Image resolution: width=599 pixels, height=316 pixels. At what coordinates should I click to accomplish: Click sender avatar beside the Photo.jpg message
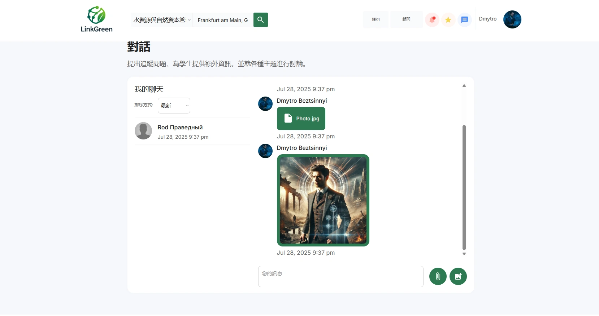[x=265, y=104]
